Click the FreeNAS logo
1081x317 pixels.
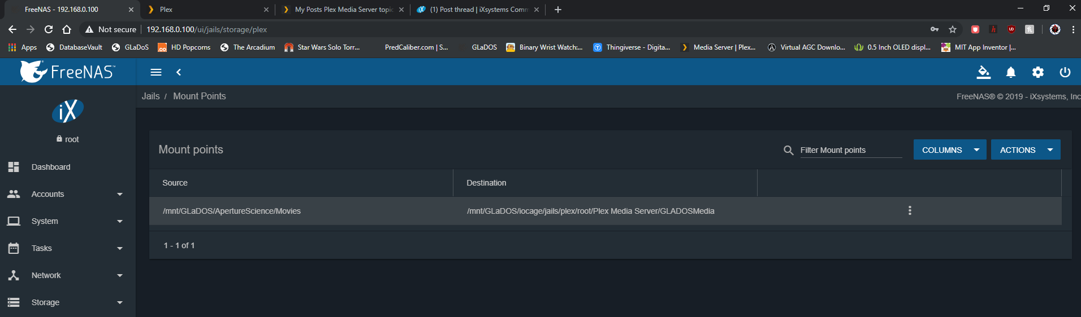click(x=68, y=72)
